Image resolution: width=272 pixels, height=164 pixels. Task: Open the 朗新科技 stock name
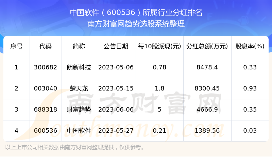click(x=79, y=67)
